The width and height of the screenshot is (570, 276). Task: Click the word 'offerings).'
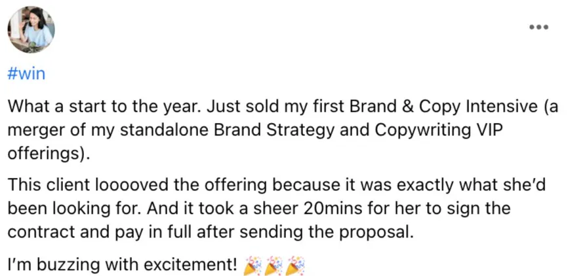tap(49, 154)
